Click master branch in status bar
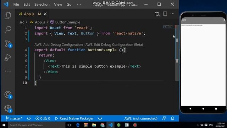The height and width of the screenshot is (128, 227). coord(14,118)
